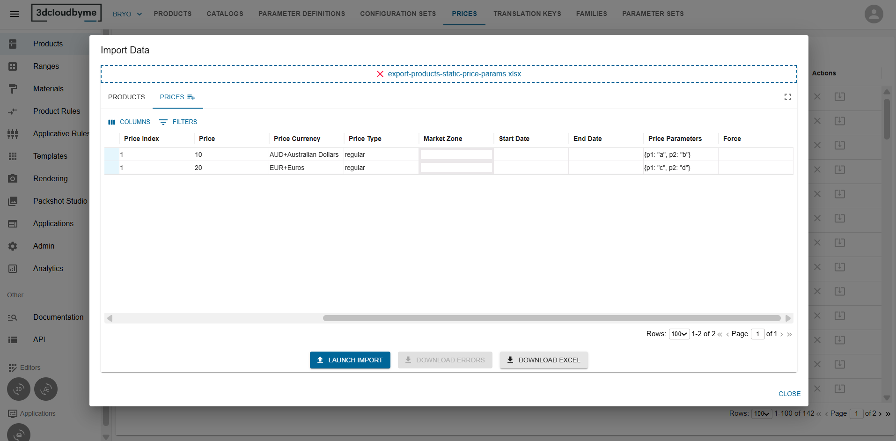Switch to the PRODUCTS tab in dialog
Screen dimensions: 896x441
(126, 97)
